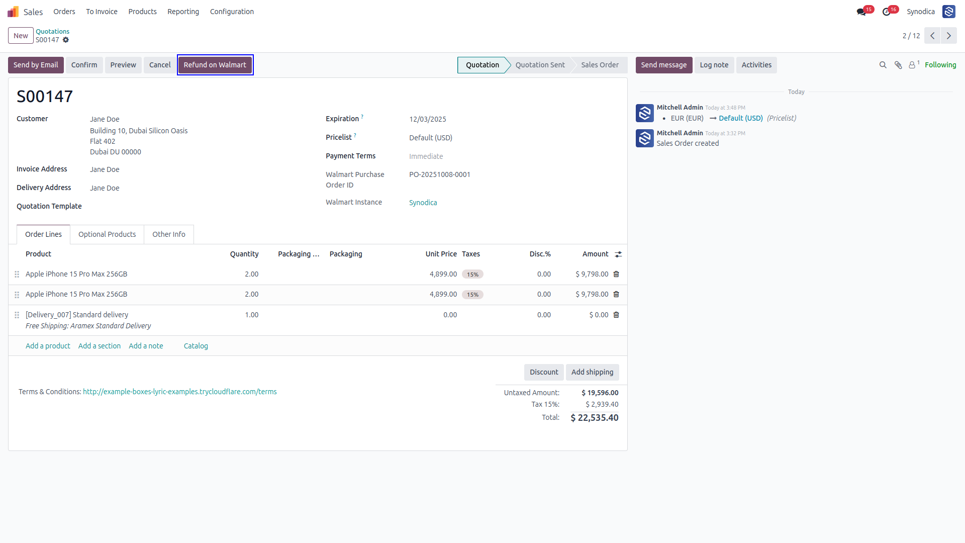
Task: Click the gear icon next to S00147
Action: coord(66,40)
